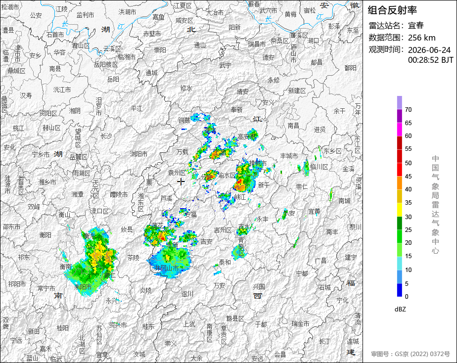This screenshot has width=457, height=363.
Task: Click map approval number 审图号：GS京 (2022) 0372号
Action: pyautogui.click(x=411, y=354)
